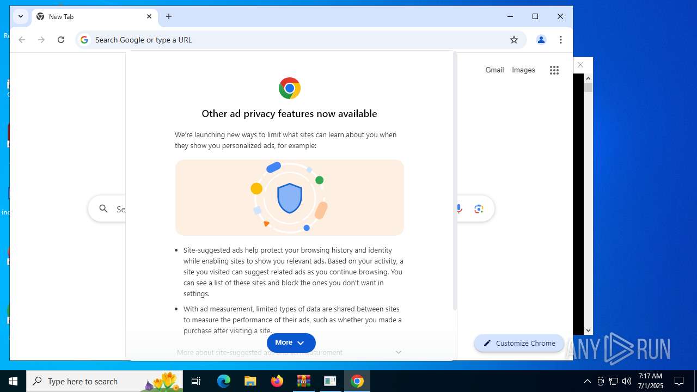Launch Firefox from the taskbar
This screenshot has height=392, width=697.
point(277,381)
